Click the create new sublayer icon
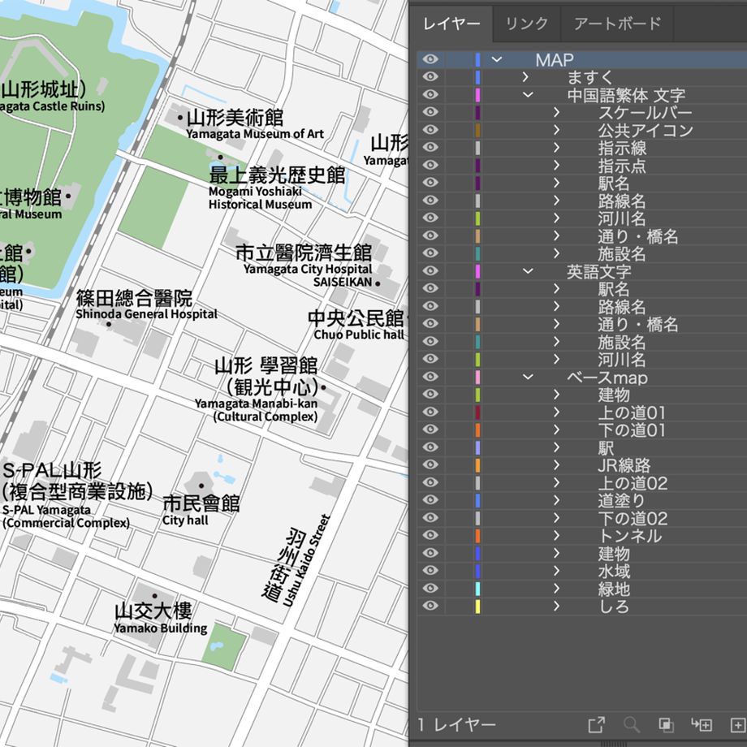This screenshot has width=747, height=747. pyautogui.click(x=702, y=724)
